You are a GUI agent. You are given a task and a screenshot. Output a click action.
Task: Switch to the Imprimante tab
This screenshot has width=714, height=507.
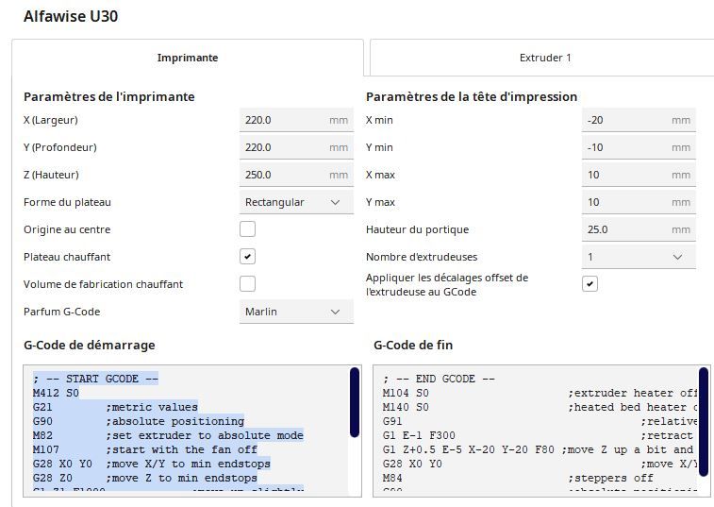click(x=187, y=58)
